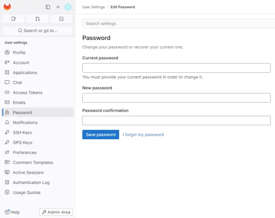Image resolution: width=275 pixels, height=218 pixels.
Task: Toggle the sidebar collapse icon
Action: 48,7
